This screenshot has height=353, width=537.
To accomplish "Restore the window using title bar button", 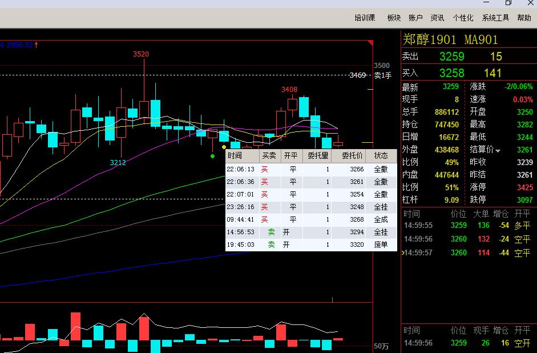I will click(x=508, y=3).
